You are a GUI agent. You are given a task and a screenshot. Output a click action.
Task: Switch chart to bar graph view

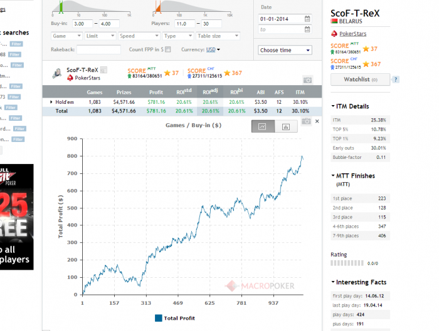(286, 126)
